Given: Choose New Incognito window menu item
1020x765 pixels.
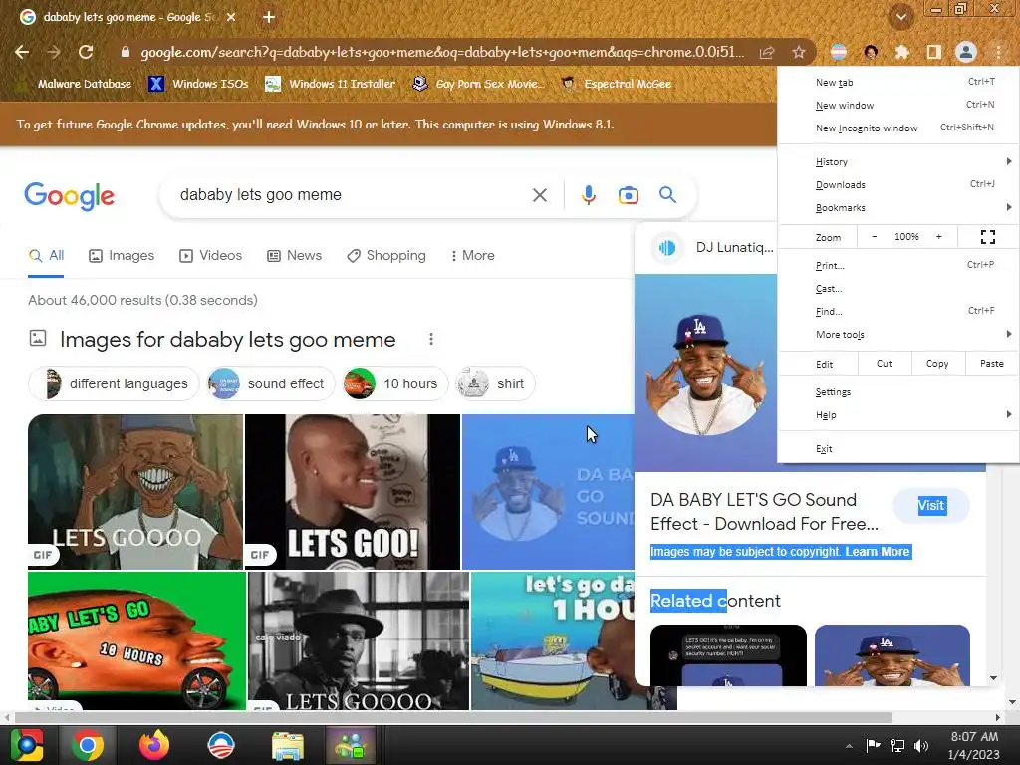Looking at the screenshot, I should point(898,127).
